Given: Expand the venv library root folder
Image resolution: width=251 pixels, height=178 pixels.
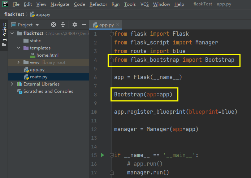Looking at the screenshot, I should 18,62.
